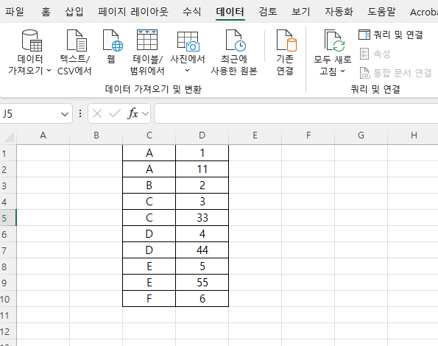
Task: Switch to the 페이지 레이아웃 tab
Action: 133,12
